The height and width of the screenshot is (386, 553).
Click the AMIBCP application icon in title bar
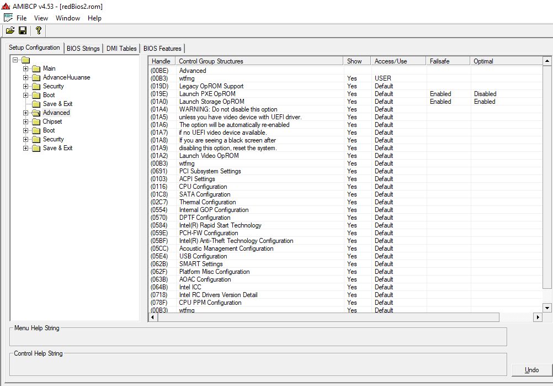[x=6, y=6]
